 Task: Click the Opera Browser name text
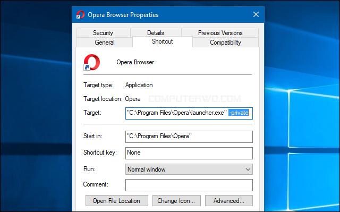tap(135, 62)
